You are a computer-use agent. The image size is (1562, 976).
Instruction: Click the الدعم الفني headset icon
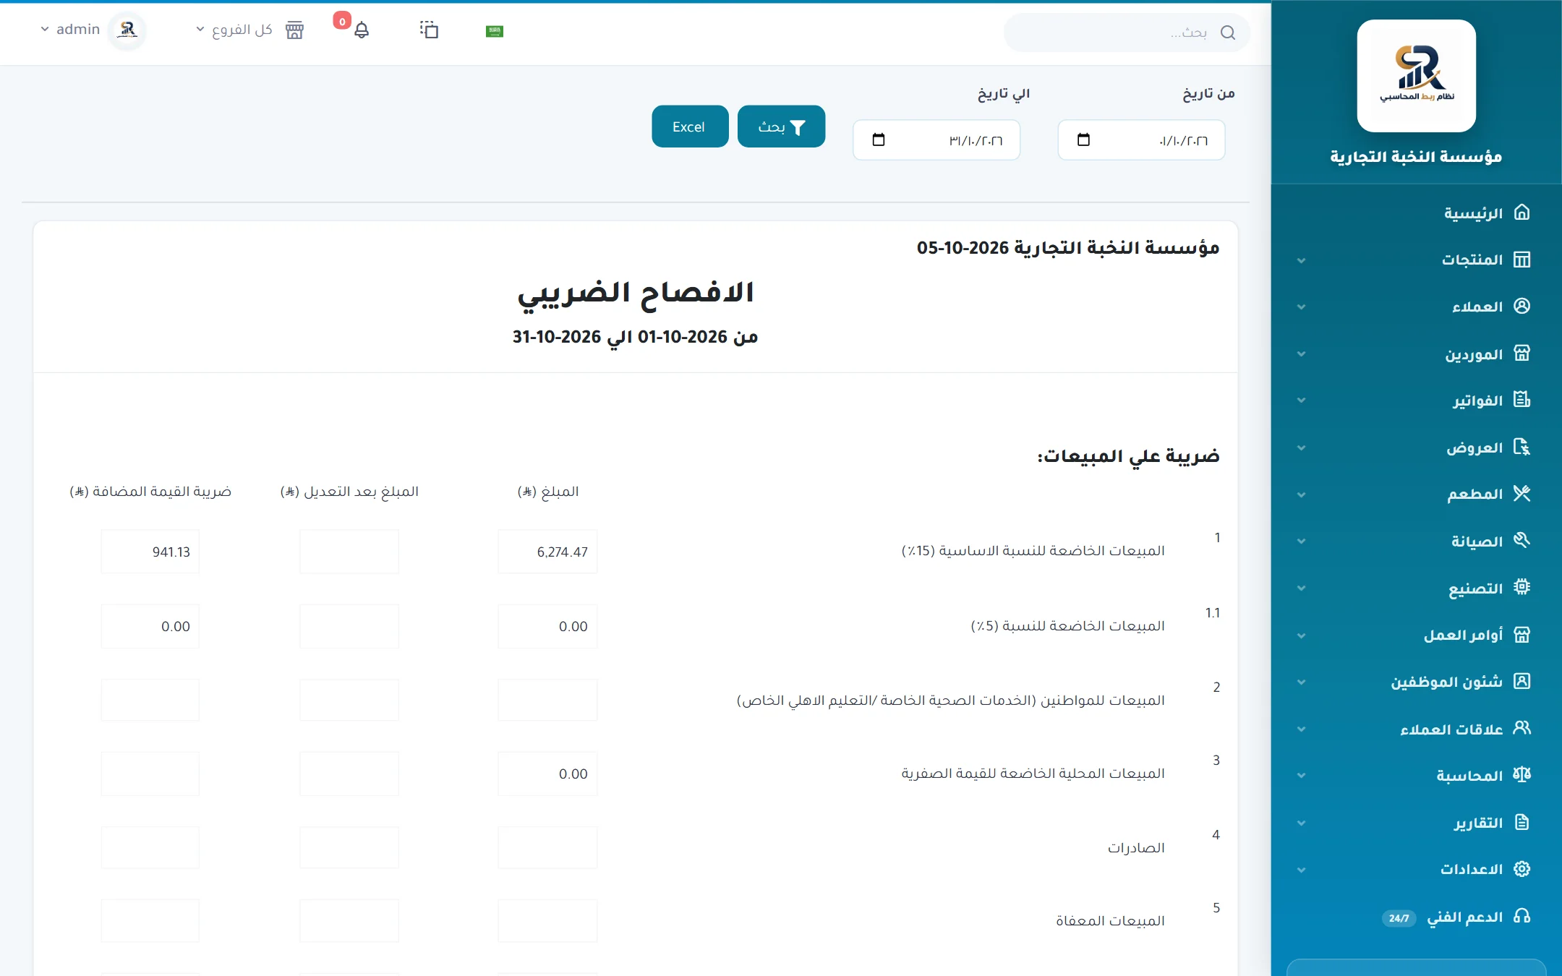click(x=1522, y=916)
